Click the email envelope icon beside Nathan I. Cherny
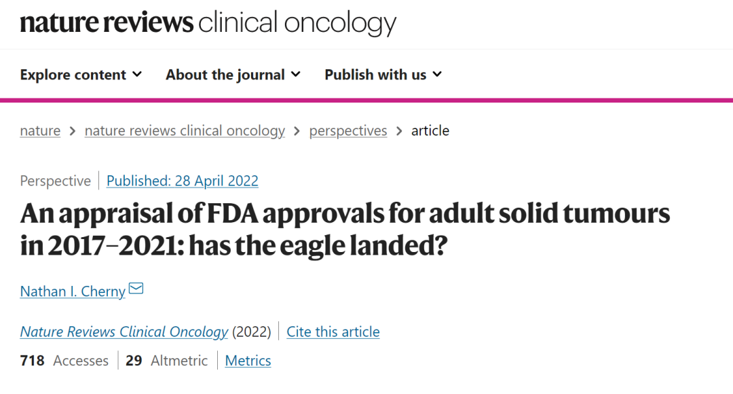Image resolution: width=733 pixels, height=394 pixels. (x=136, y=289)
